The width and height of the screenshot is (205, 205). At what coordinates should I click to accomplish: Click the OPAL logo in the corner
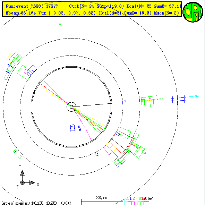(x=193, y=12)
